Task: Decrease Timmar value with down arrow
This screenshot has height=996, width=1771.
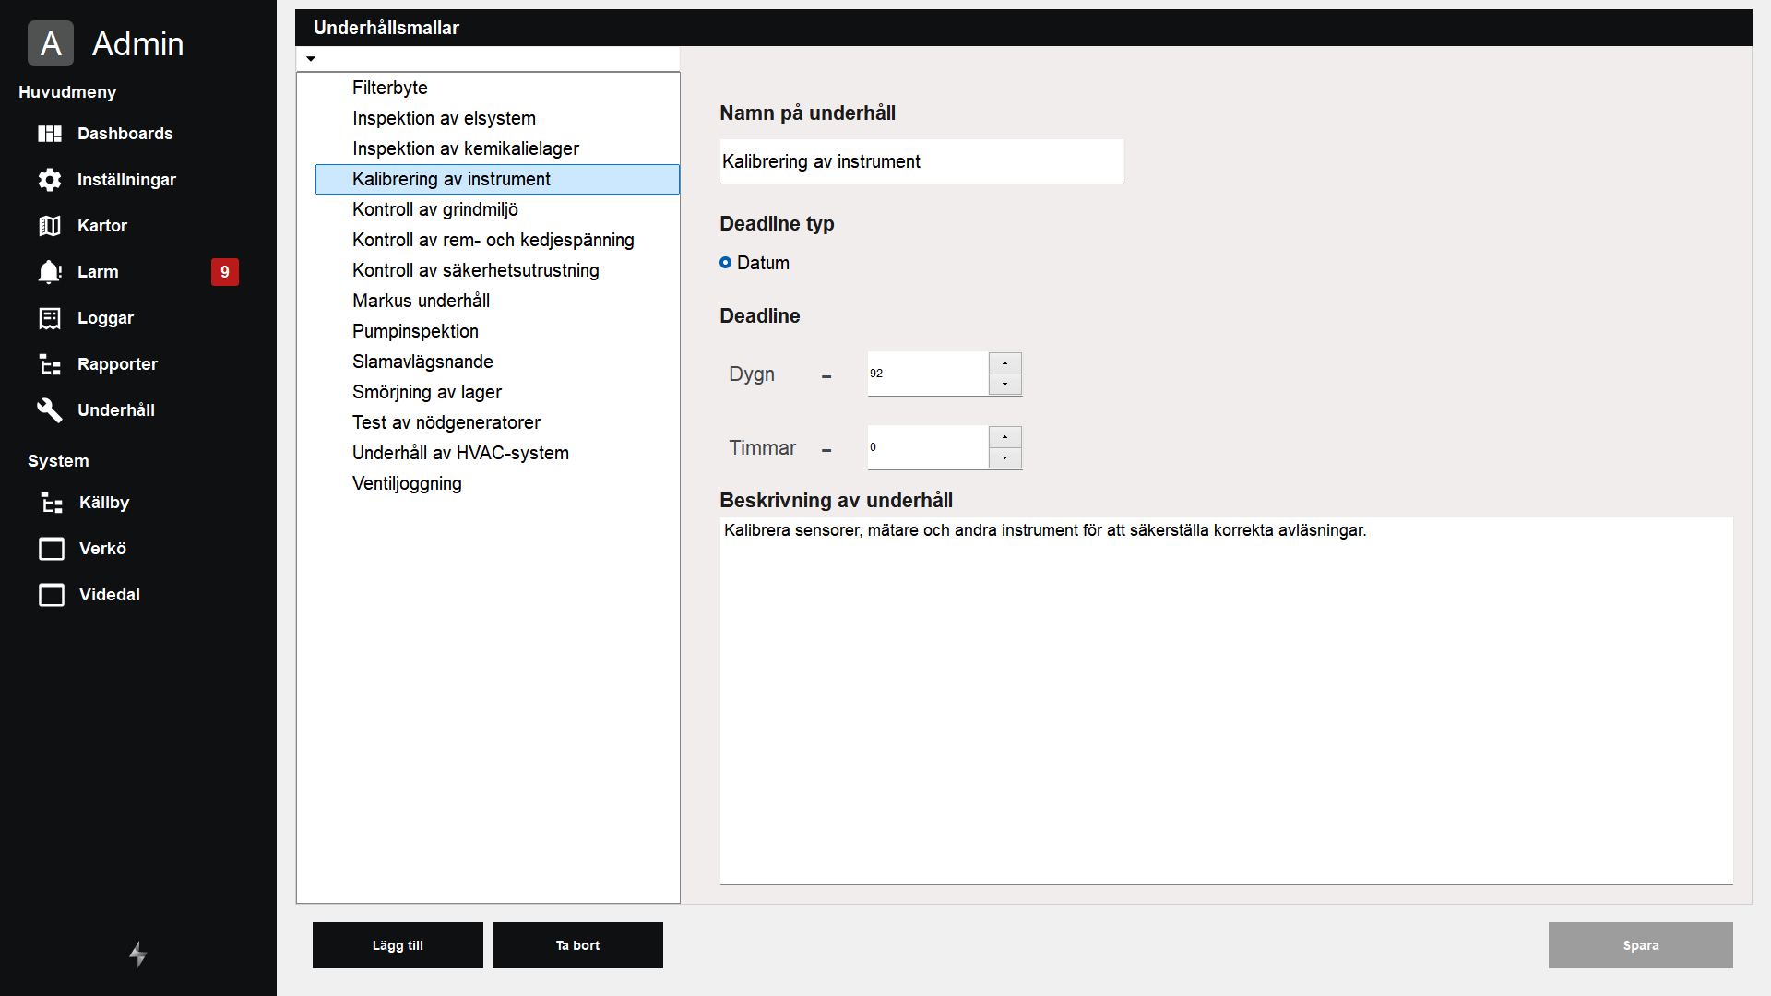Action: point(1004,458)
